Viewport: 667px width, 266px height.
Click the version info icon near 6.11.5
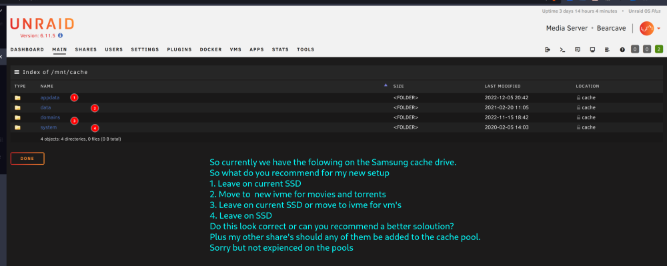coord(61,36)
